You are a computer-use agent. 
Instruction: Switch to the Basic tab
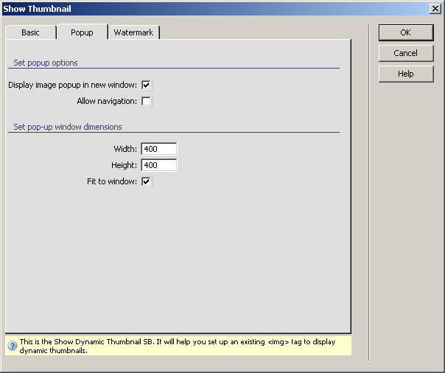(x=30, y=32)
